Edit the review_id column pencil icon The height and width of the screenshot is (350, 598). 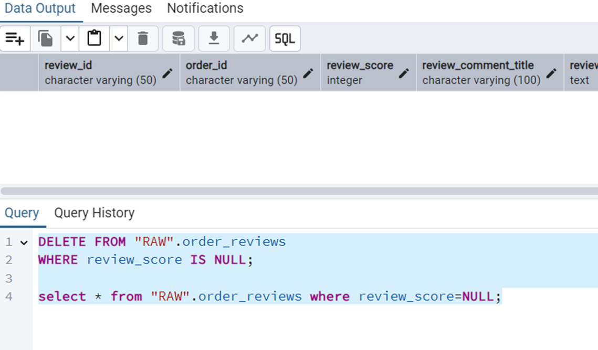pyautogui.click(x=167, y=73)
